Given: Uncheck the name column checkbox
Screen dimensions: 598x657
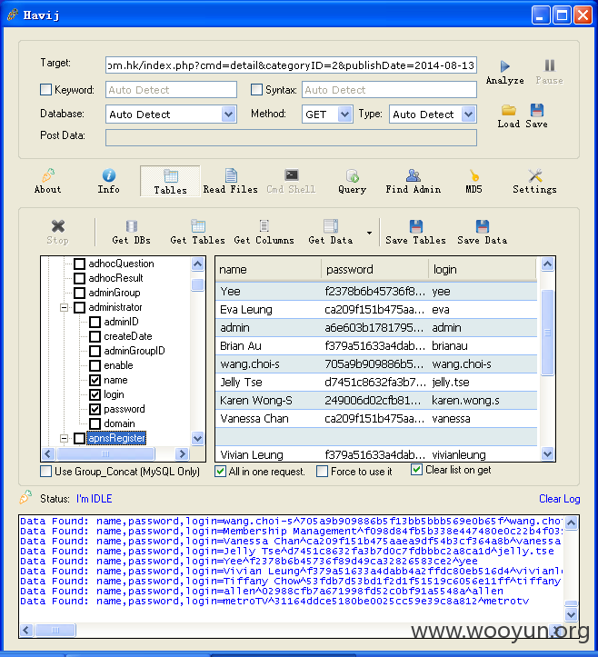Looking at the screenshot, I should pos(95,380).
